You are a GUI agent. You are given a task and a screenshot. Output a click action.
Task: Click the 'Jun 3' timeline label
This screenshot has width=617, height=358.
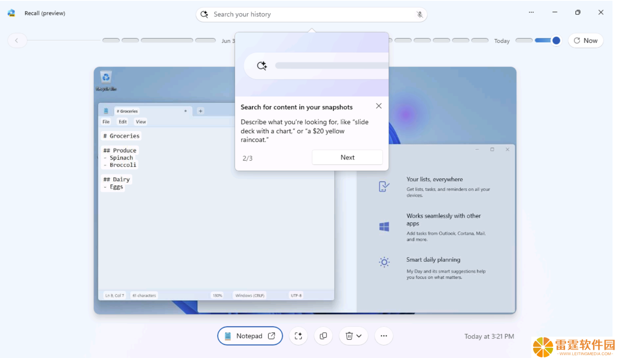click(x=228, y=41)
